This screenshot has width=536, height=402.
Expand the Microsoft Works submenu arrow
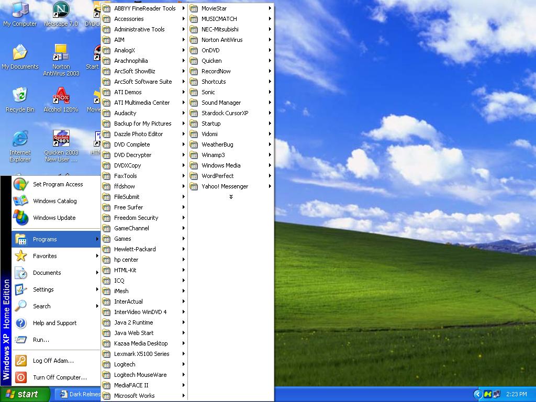click(x=184, y=396)
